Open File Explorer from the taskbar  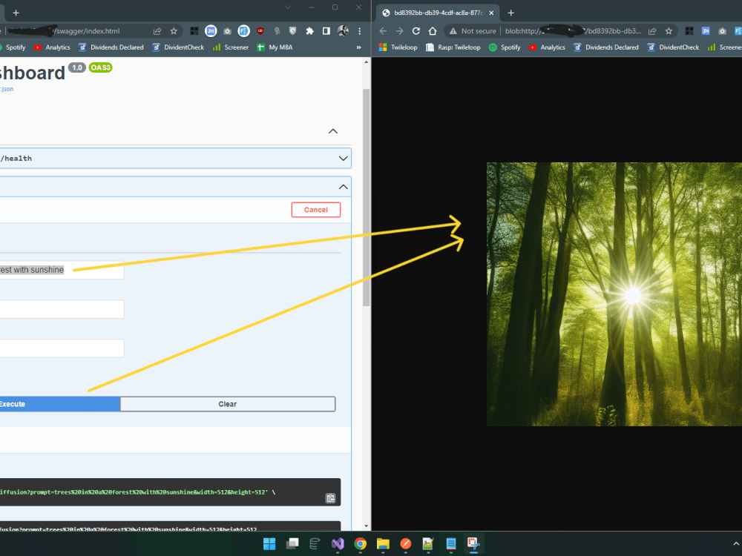pos(383,544)
